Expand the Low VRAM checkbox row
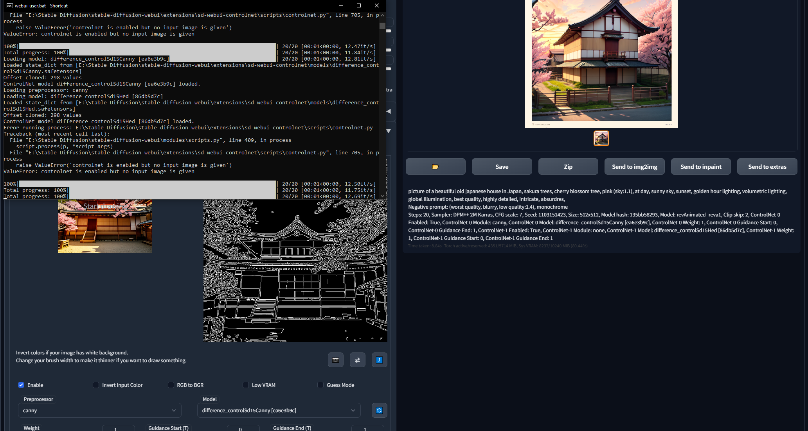Viewport: 808px width, 431px height. 245,385
